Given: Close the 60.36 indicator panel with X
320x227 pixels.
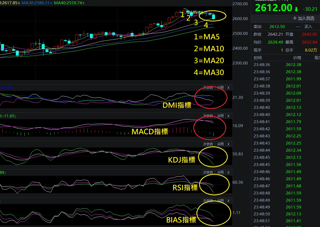Looking at the screenshot, I should (x=229, y=172).
